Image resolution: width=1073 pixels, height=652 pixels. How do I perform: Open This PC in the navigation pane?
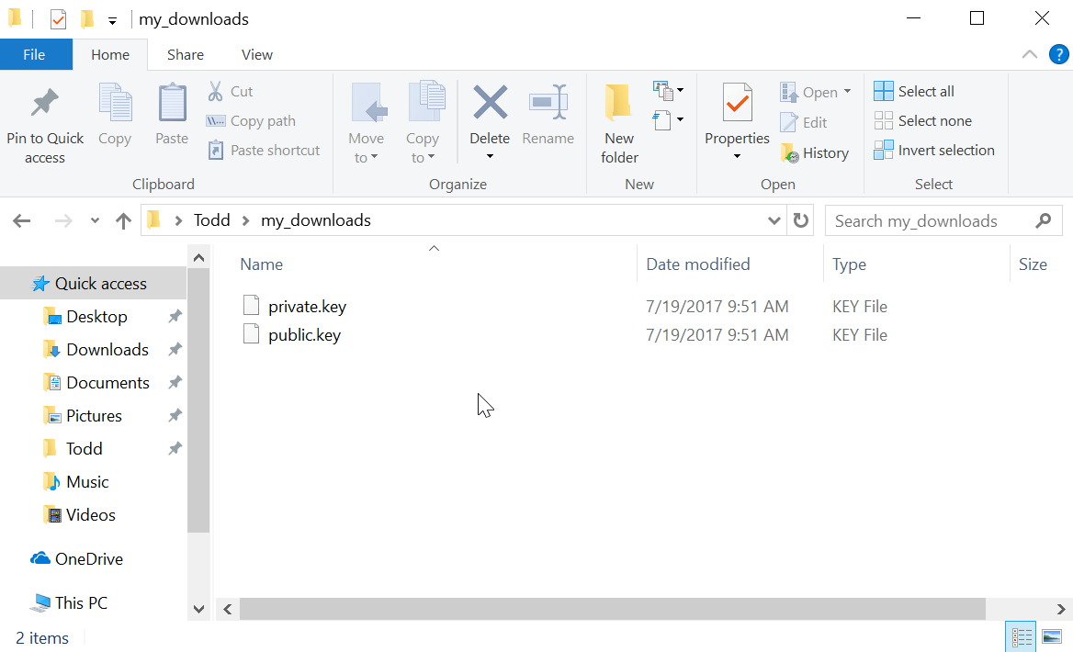(81, 602)
